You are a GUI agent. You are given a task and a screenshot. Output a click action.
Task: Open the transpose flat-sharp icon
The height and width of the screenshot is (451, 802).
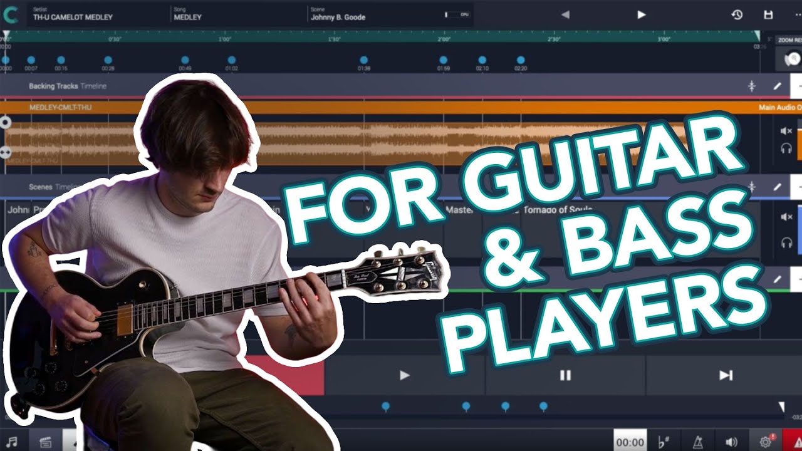point(664,442)
